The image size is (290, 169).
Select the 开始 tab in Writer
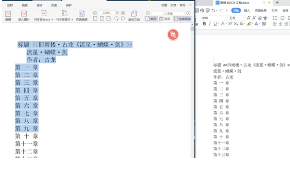236,10
